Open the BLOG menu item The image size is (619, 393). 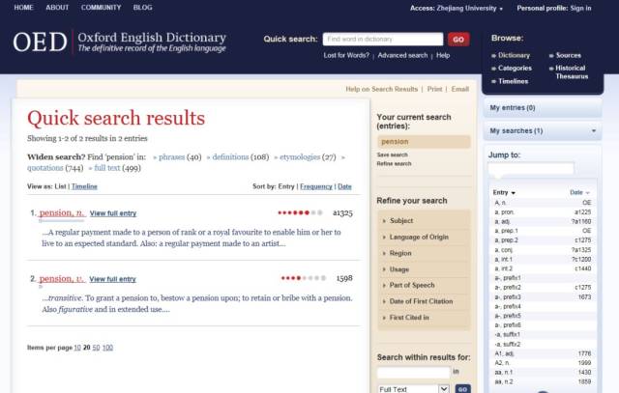[142, 8]
